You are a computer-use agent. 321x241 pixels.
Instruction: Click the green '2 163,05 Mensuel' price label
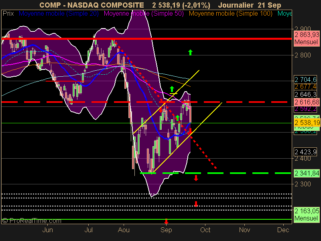pyautogui.click(x=307, y=214)
